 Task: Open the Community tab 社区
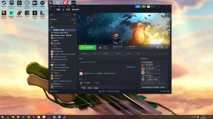coord(68,10)
